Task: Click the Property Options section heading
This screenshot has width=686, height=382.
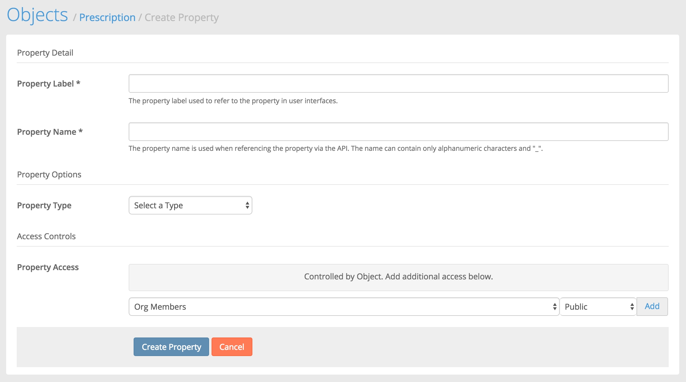Action: [x=49, y=175]
